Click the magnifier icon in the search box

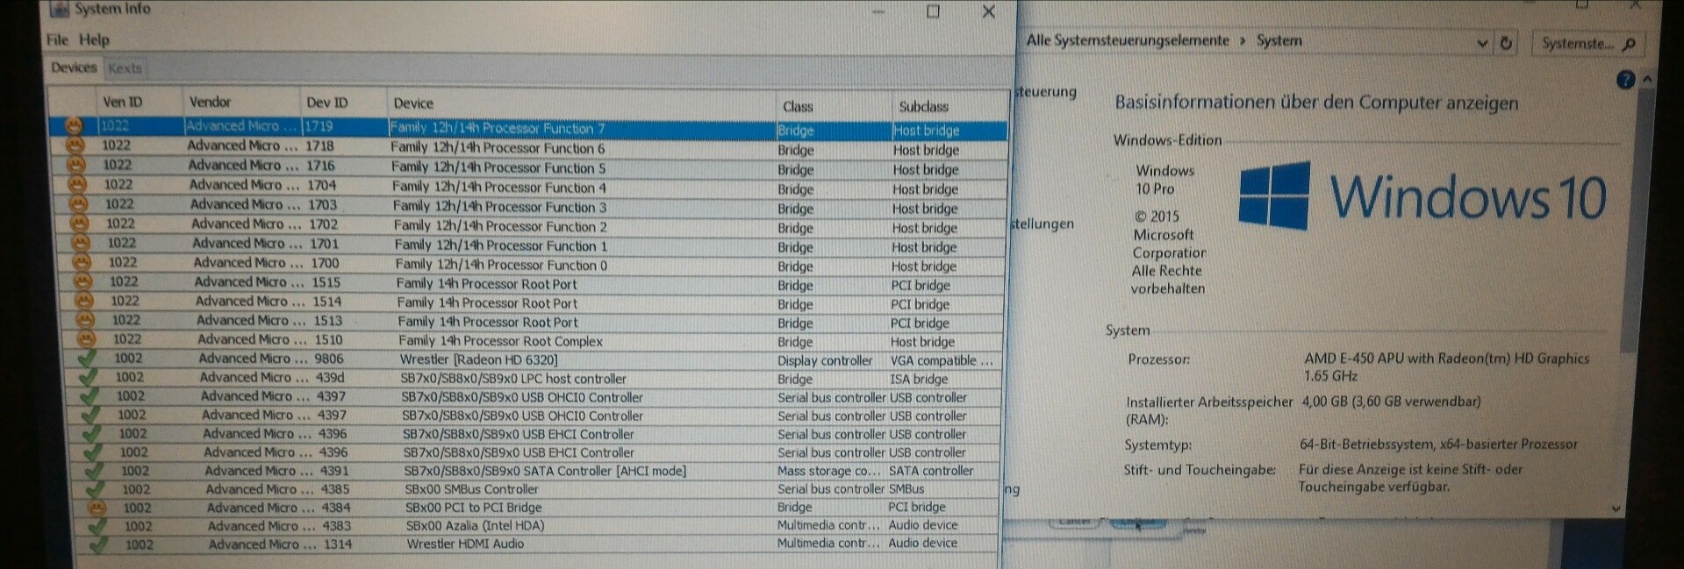(x=1629, y=44)
